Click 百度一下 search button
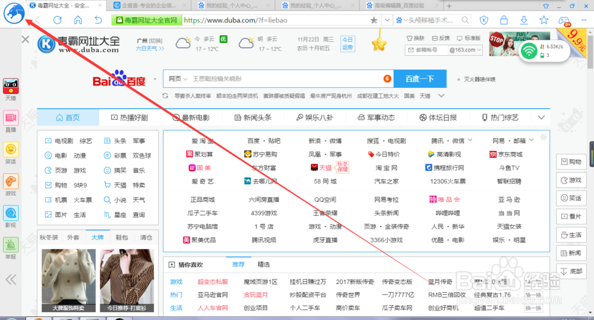 pyautogui.click(x=420, y=79)
